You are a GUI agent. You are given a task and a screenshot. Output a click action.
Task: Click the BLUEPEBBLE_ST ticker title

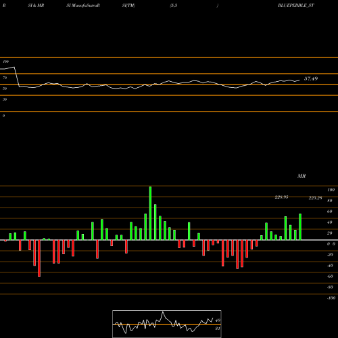296,5
